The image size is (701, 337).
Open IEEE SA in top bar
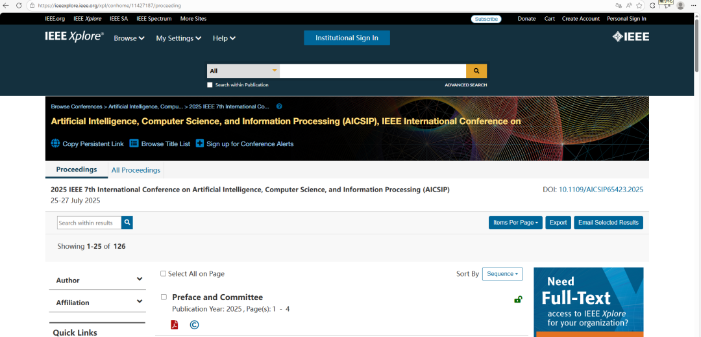119,19
